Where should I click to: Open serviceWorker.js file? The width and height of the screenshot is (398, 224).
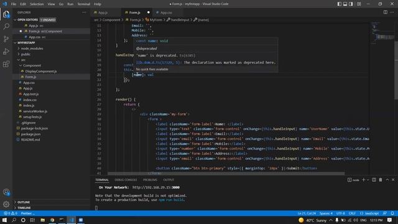click(x=35, y=111)
